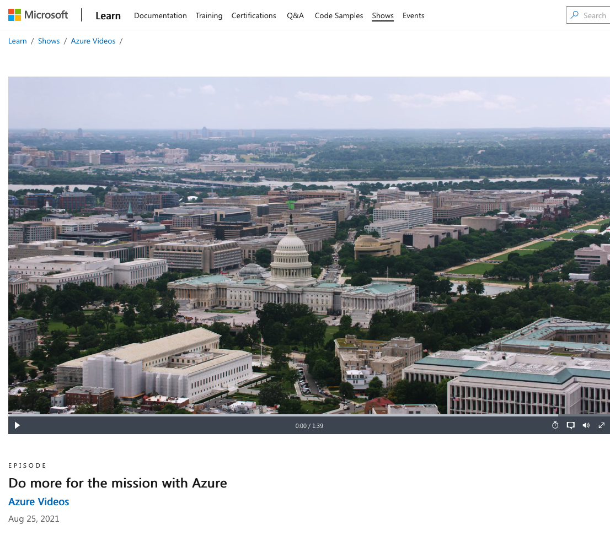Click the video frame of Capitol building
The height and width of the screenshot is (536, 610).
[x=309, y=245]
